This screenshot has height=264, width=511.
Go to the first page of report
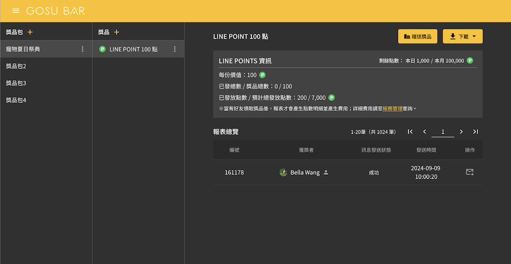coord(410,132)
